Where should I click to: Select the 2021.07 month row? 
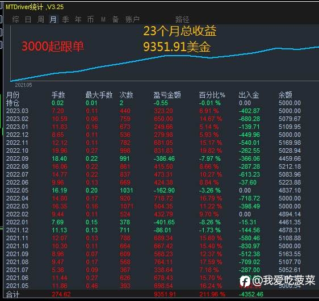(154, 270)
